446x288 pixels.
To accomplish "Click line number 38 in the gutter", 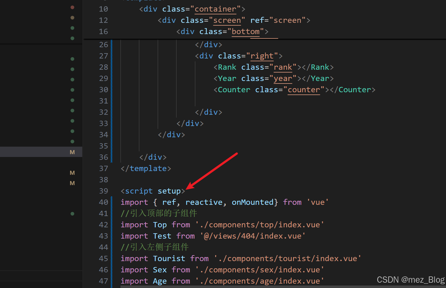I will pos(104,180).
